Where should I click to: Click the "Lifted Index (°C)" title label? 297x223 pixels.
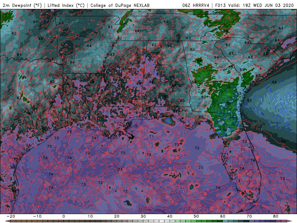click(66, 5)
